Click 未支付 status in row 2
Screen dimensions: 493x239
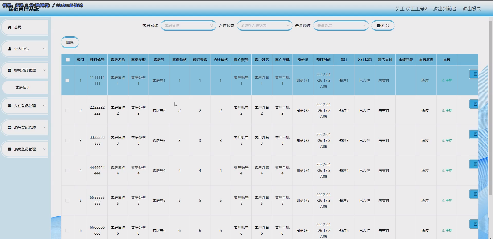click(x=384, y=111)
